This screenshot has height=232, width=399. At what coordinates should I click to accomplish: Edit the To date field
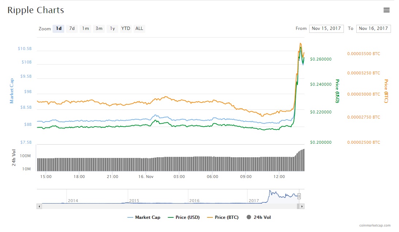click(373, 28)
